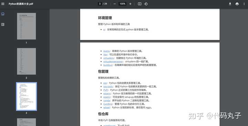The height and width of the screenshot is (126, 248).
Task: Click the 包管理 heading
Action: 103,72
